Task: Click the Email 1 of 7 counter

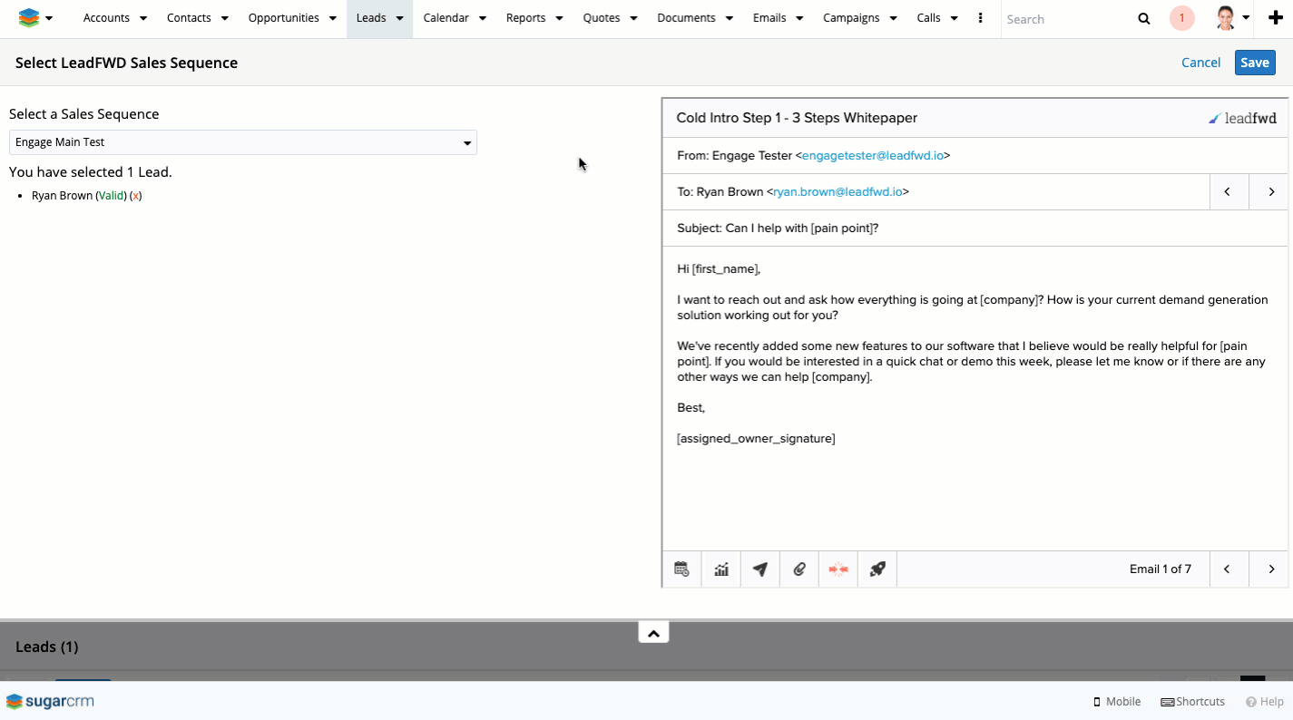Action: pos(1161,569)
